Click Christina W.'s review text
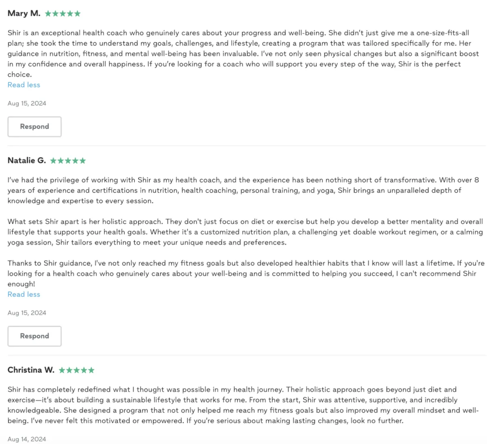This screenshot has height=444, width=487. pyautogui.click(x=243, y=405)
